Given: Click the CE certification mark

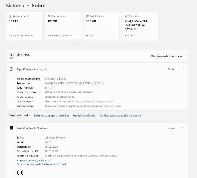Looking at the screenshot, I should (20, 172).
